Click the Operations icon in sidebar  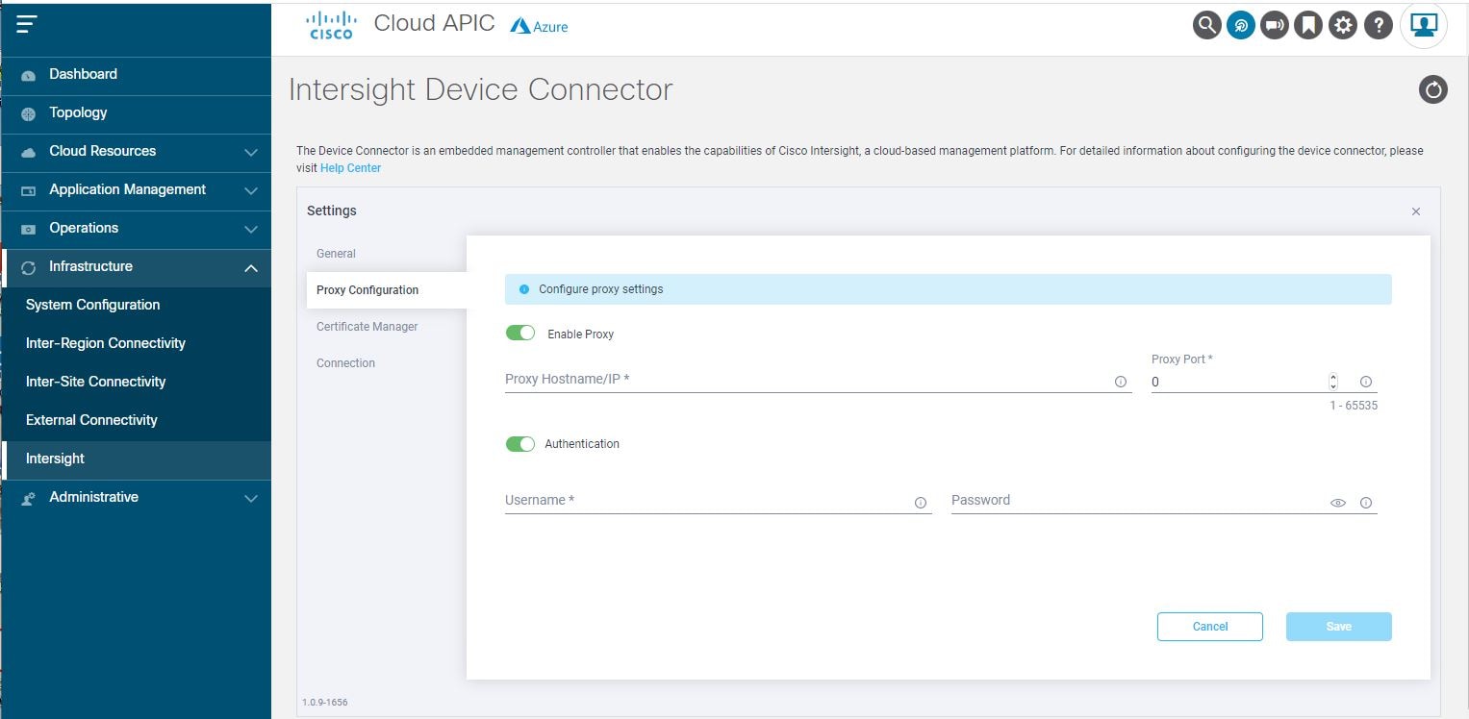28,230
